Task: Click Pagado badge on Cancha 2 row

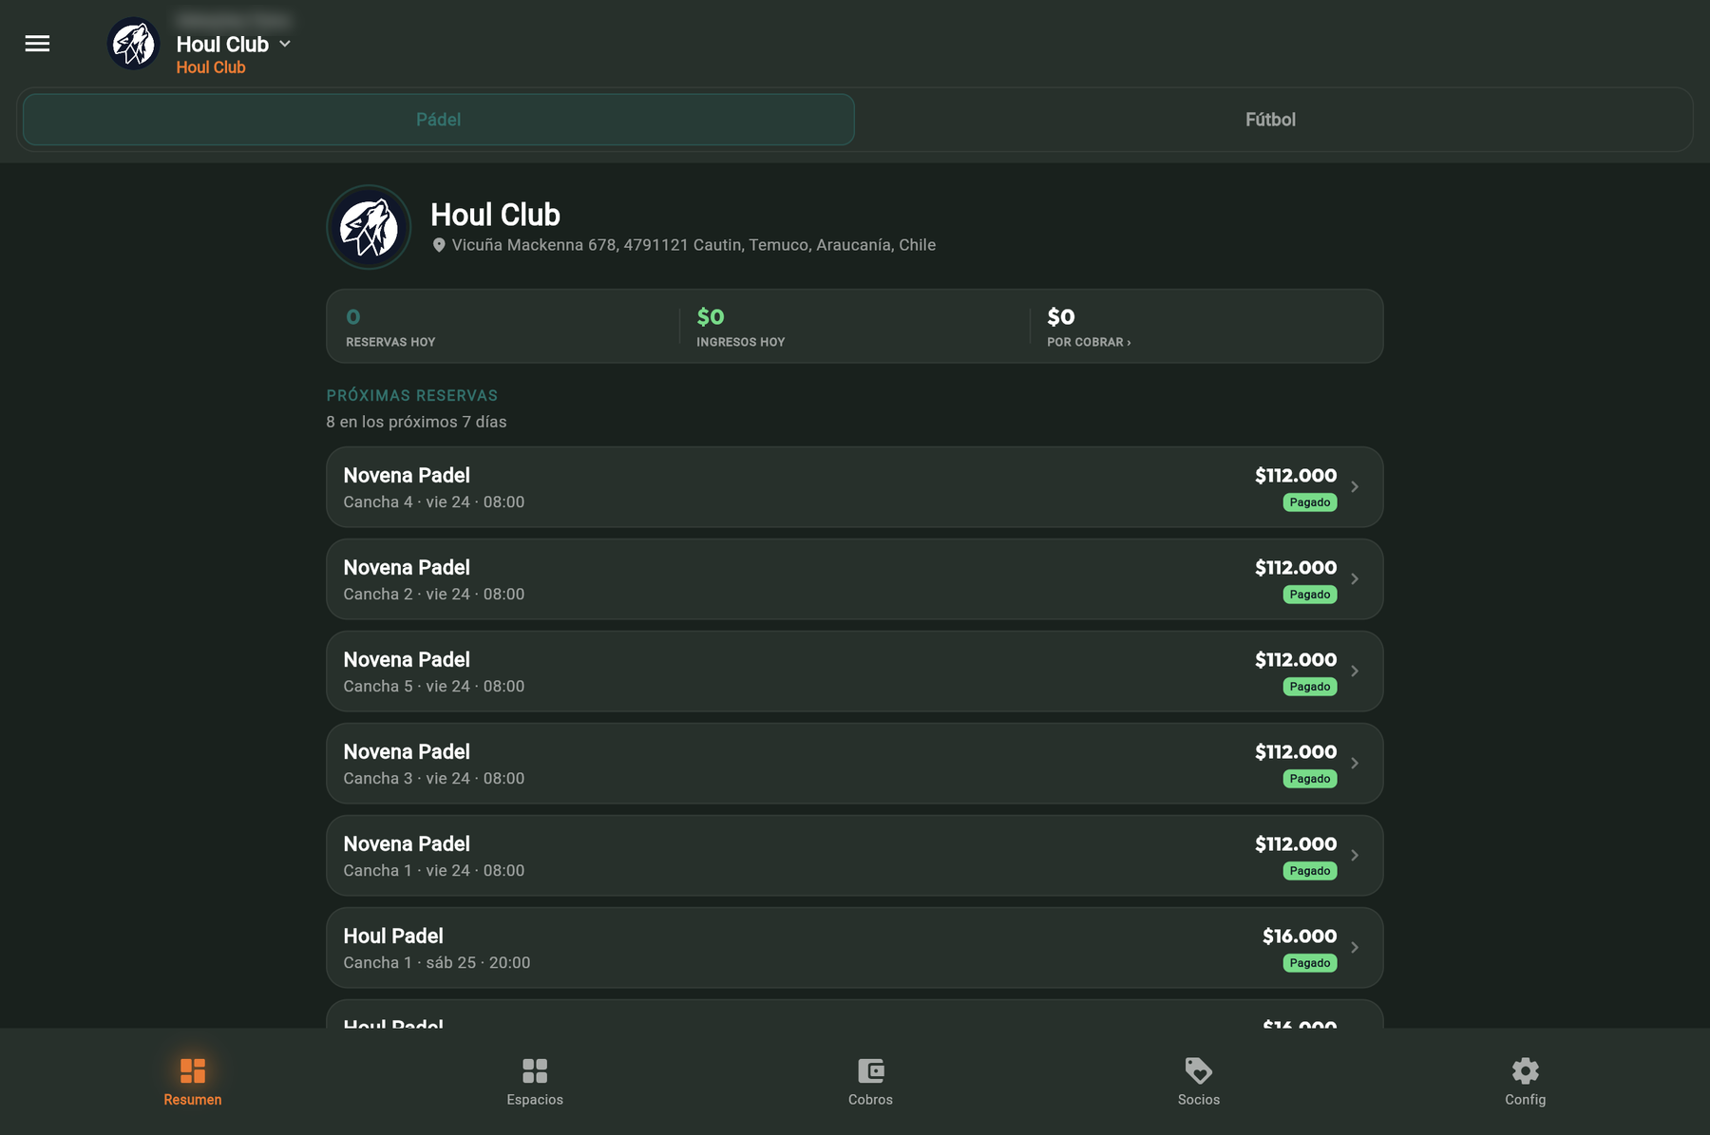Action: (x=1310, y=595)
